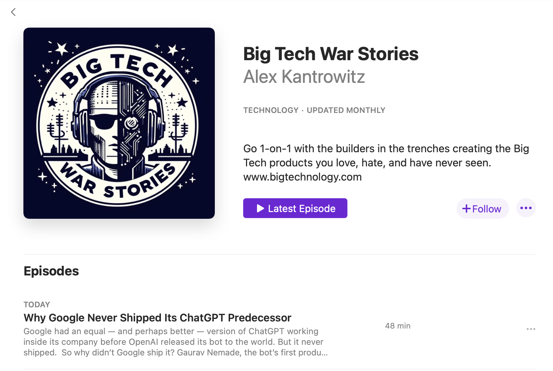
Task: Click the play triangle in Latest Episode
Action: (x=260, y=209)
